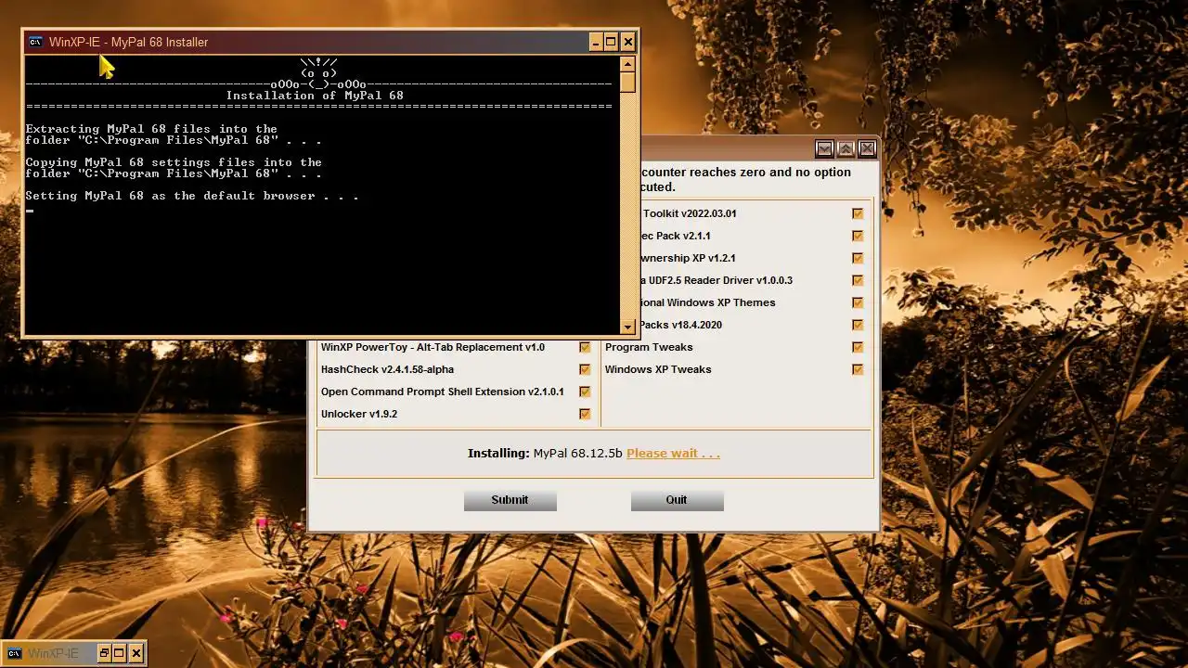Close the background setup dialog window
This screenshot has height=668, width=1188.
click(867, 148)
